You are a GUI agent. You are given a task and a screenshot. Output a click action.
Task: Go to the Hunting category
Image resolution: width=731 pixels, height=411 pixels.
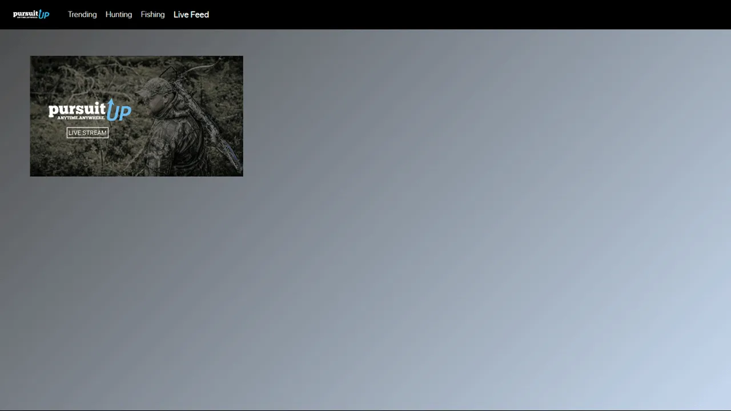(118, 14)
